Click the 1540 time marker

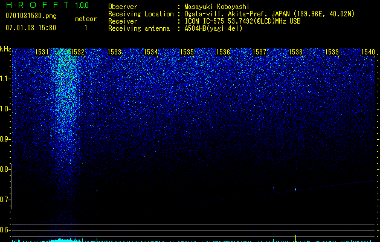click(368, 51)
